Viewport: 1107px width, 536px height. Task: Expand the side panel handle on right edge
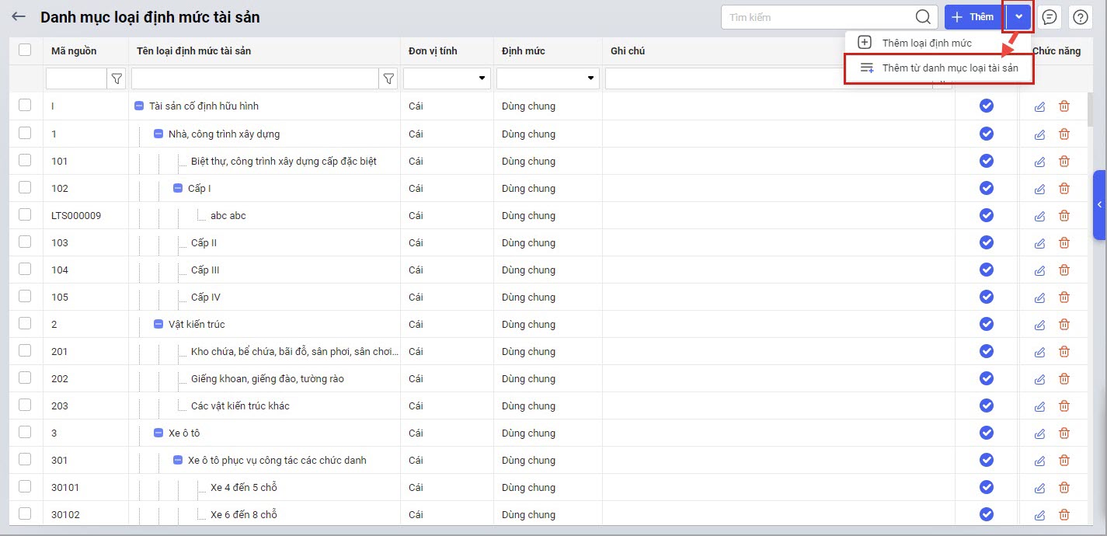1099,204
